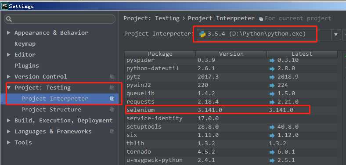Image resolution: width=346 pixels, height=165 pixels.
Task: Select Project Structure in sidebar
Action: pos(51,109)
